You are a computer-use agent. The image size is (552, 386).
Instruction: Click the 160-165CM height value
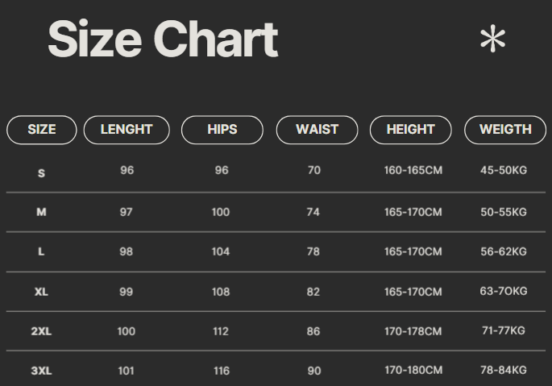[413, 171]
